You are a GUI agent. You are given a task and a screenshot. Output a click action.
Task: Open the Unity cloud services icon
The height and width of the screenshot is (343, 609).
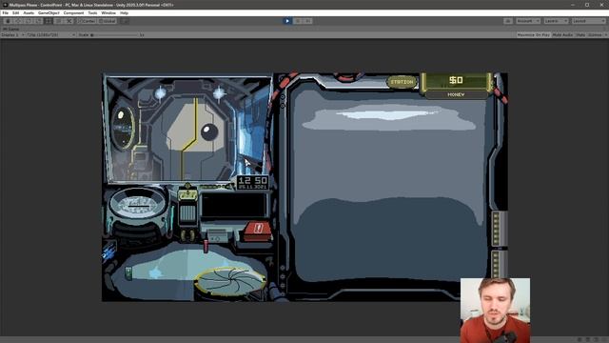click(x=508, y=21)
